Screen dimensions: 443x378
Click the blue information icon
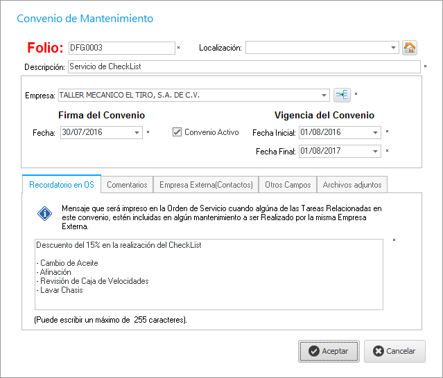tap(45, 214)
